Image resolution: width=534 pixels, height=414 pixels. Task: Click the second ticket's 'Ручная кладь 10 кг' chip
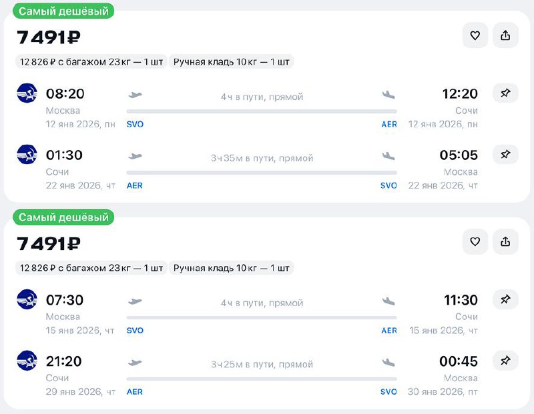click(232, 268)
